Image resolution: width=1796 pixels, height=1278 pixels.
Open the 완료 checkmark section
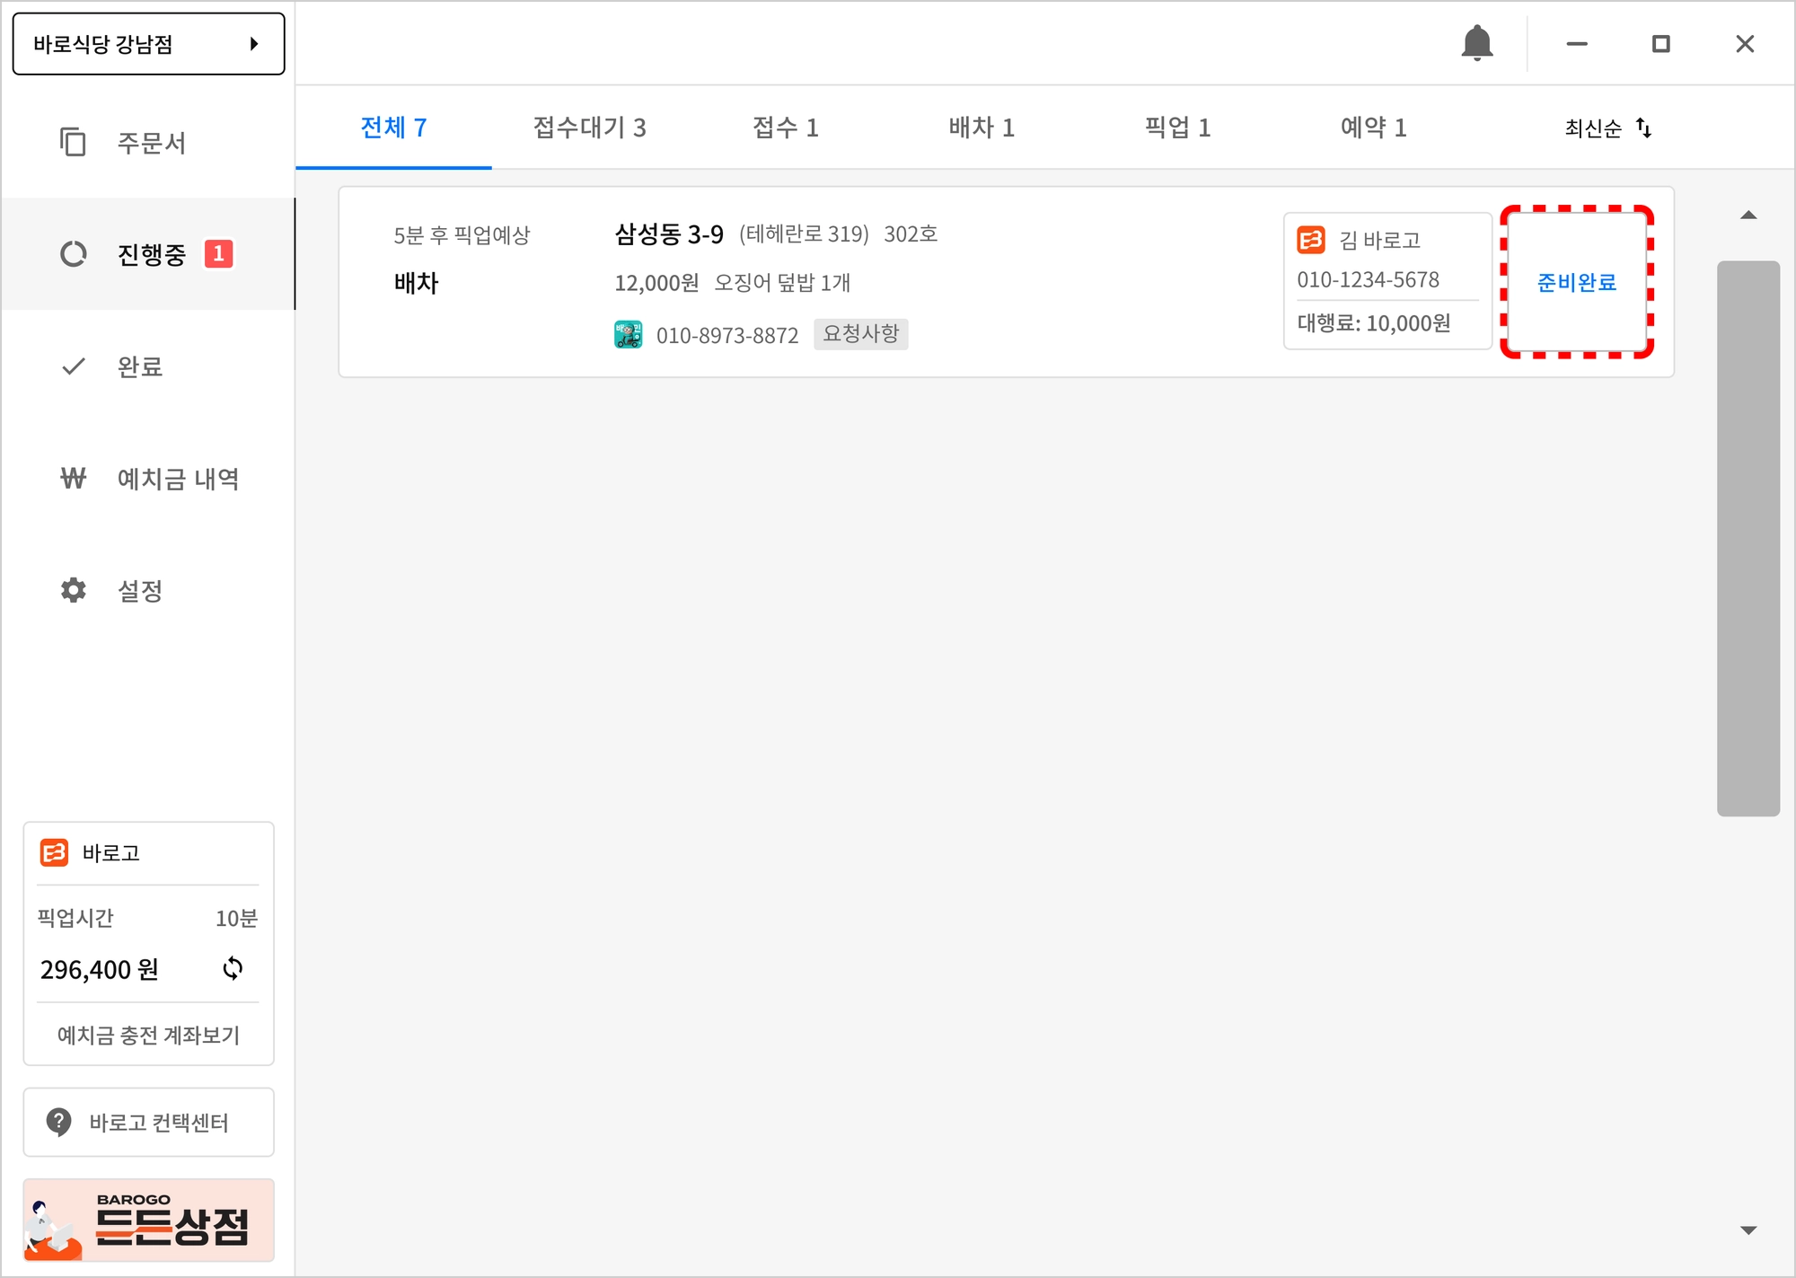[x=74, y=366]
